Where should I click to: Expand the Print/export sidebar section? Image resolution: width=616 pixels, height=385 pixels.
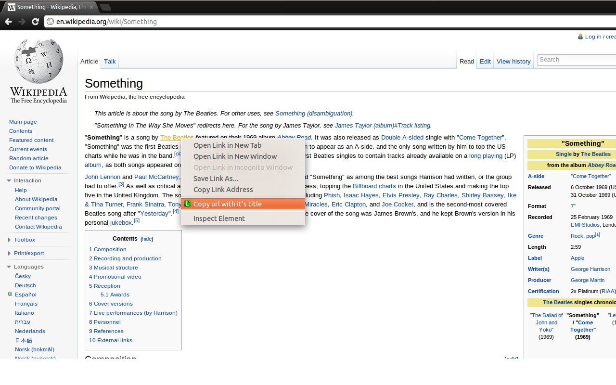[9, 254]
